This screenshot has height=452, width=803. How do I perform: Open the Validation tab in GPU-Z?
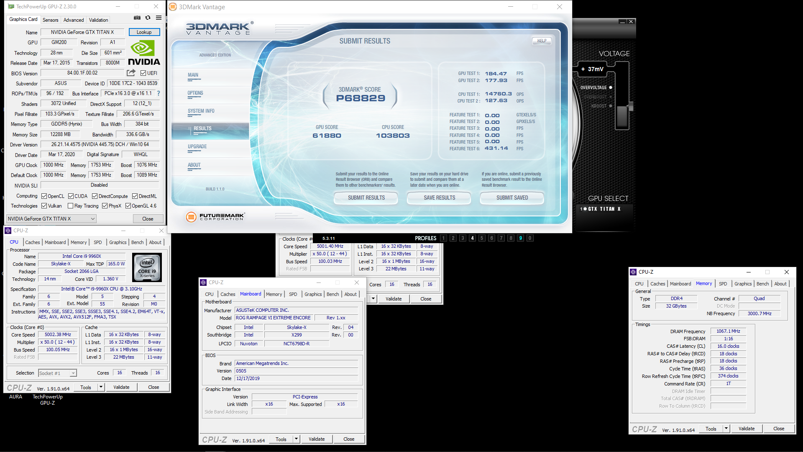[x=98, y=20]
